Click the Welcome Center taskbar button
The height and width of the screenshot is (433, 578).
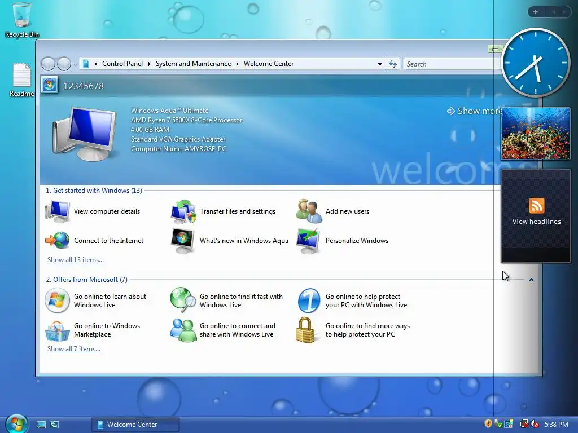click(135, 425)
